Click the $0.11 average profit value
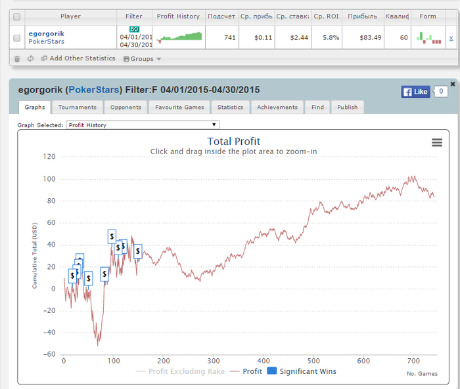 [263, 38]
